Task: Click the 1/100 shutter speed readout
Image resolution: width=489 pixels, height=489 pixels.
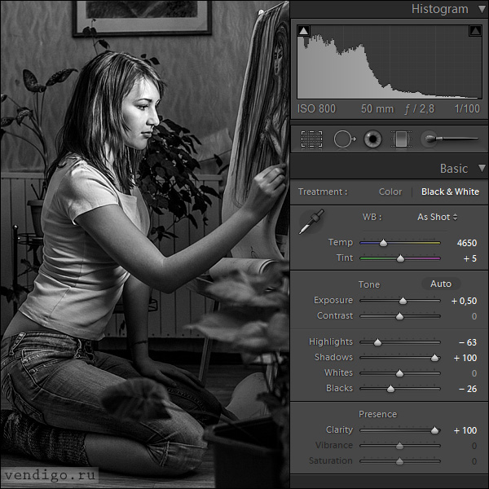Action: (x=467, y=109)
